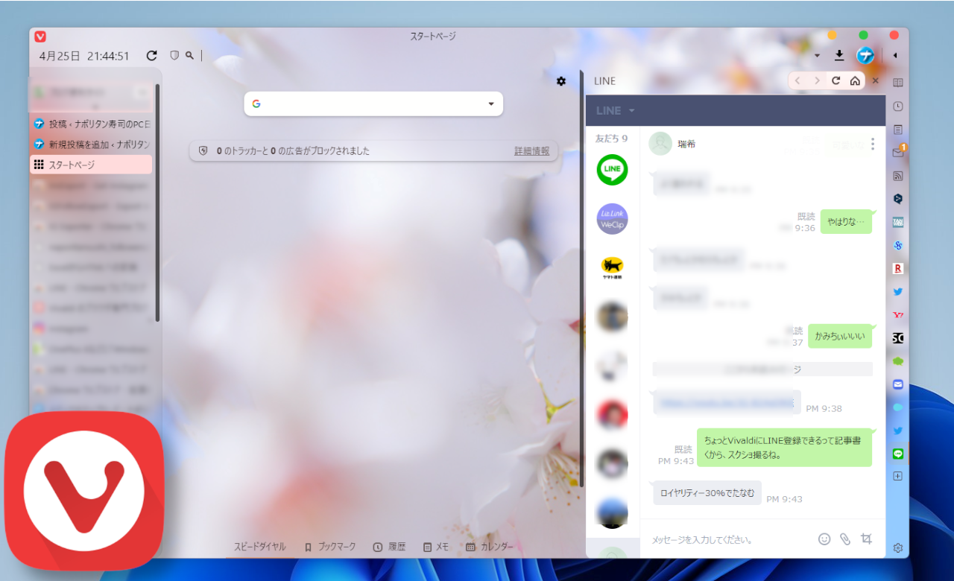Image resolution: width=954 pixels, height=581 pixels.
Task: Open the Reading List panel icon
Action: 898,83
